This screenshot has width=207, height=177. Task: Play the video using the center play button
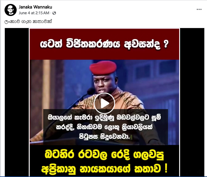click(104, 103)
